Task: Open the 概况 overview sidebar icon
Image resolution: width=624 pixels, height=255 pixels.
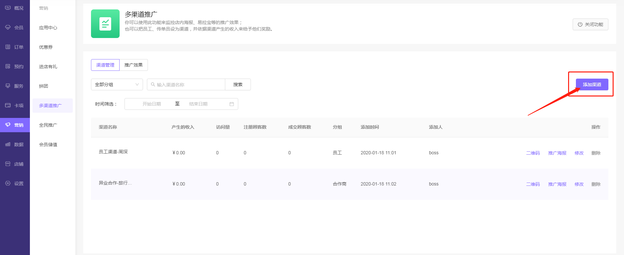Action: click(x=8, y=8)
